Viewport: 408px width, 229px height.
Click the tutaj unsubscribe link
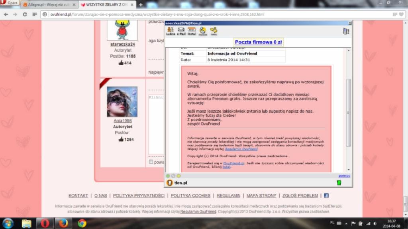[x=226, y=167]
